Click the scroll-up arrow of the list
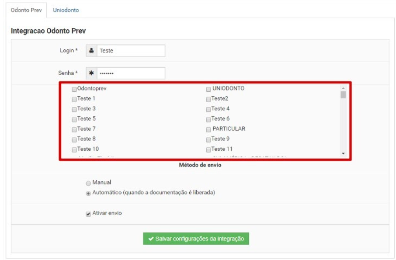The width and height of the screenshot is (396, 260). [x=343, y=88]
